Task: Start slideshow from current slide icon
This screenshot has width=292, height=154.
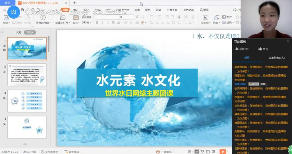Action: pyautogui.click(x=43, y=18)
